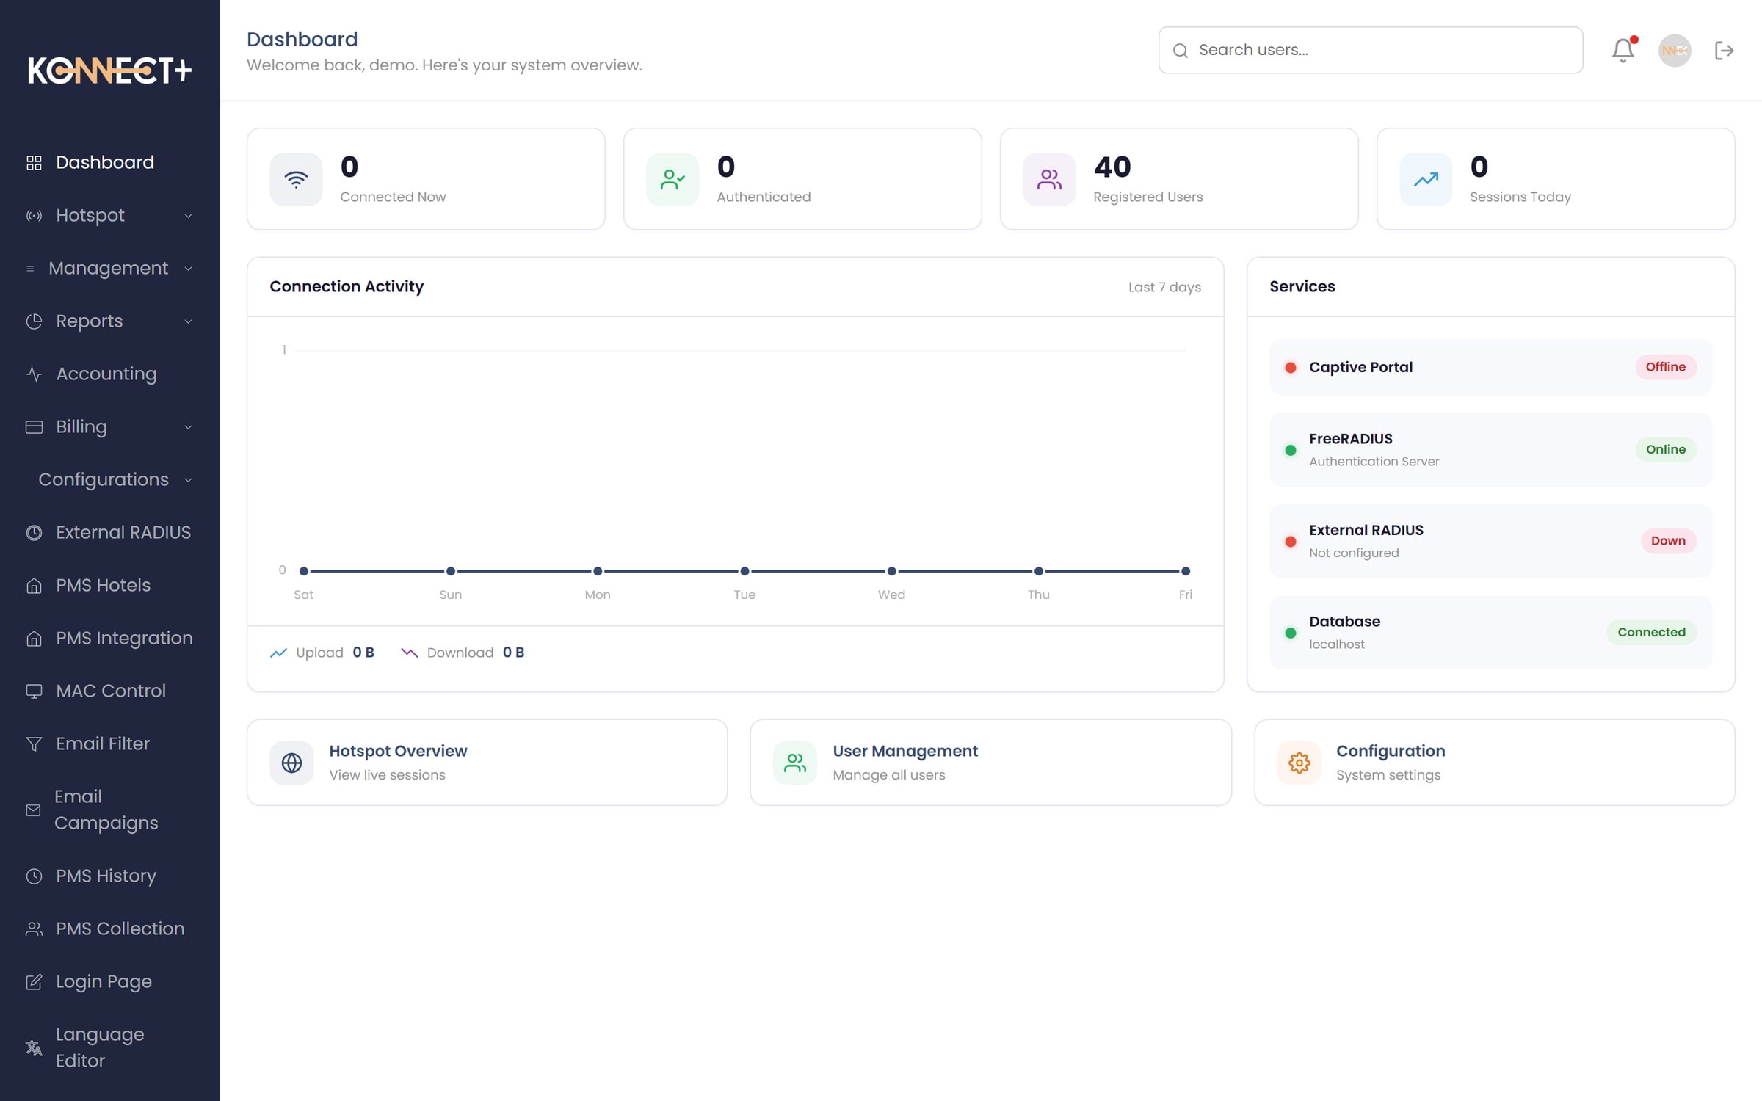Open the notifications bell

(x=1623, y=50)
